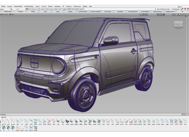189x137 pixels.
Task: Toggle the REARbumper layer visibility checkbox
Action: coord(2,11)
